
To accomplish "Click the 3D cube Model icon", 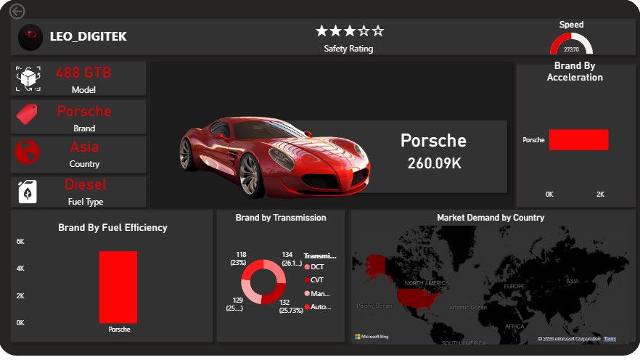I will pyautogui.click(x=28, y=78).
